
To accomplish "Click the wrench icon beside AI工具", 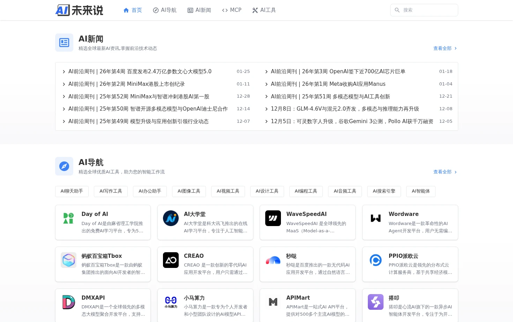I will click(255, 10).
